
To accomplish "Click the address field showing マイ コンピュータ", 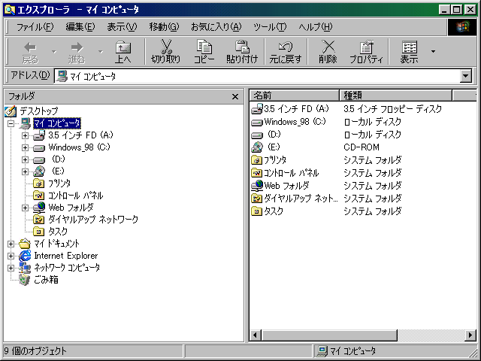I will tap(257, 76).
